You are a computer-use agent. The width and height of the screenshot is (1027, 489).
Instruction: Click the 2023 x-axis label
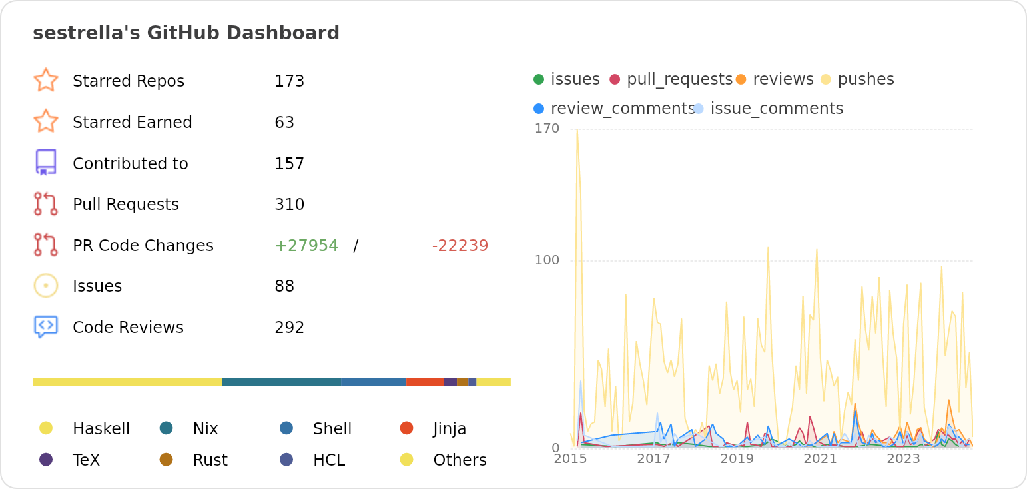[x=904, y=459]
